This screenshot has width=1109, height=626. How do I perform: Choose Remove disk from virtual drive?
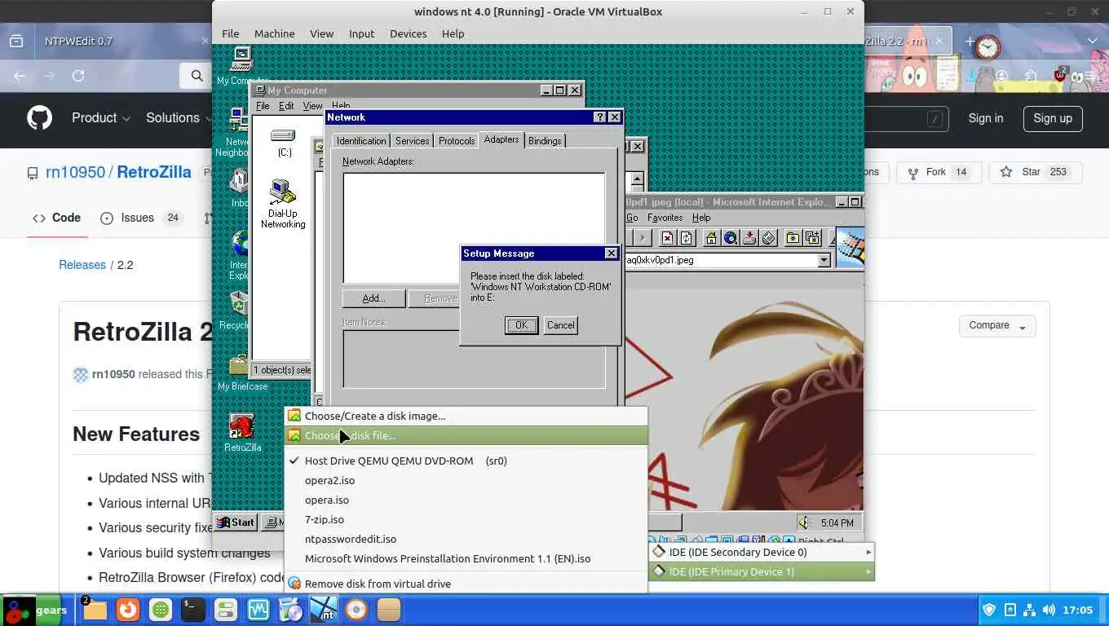point(466,584)
